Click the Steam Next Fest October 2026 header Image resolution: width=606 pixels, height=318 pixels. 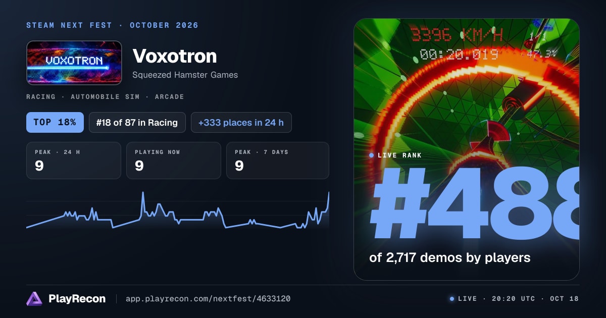[112, 25]
